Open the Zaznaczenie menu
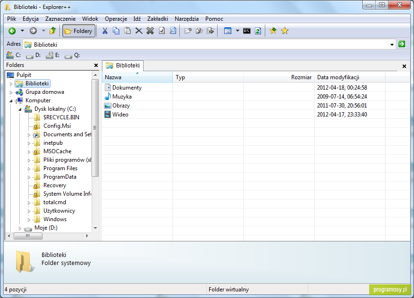 [60, 19]
